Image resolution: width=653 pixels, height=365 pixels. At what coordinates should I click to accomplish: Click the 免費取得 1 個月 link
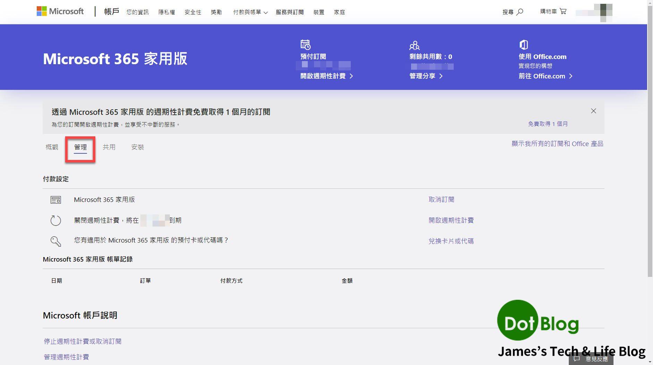tap(548, 124)
